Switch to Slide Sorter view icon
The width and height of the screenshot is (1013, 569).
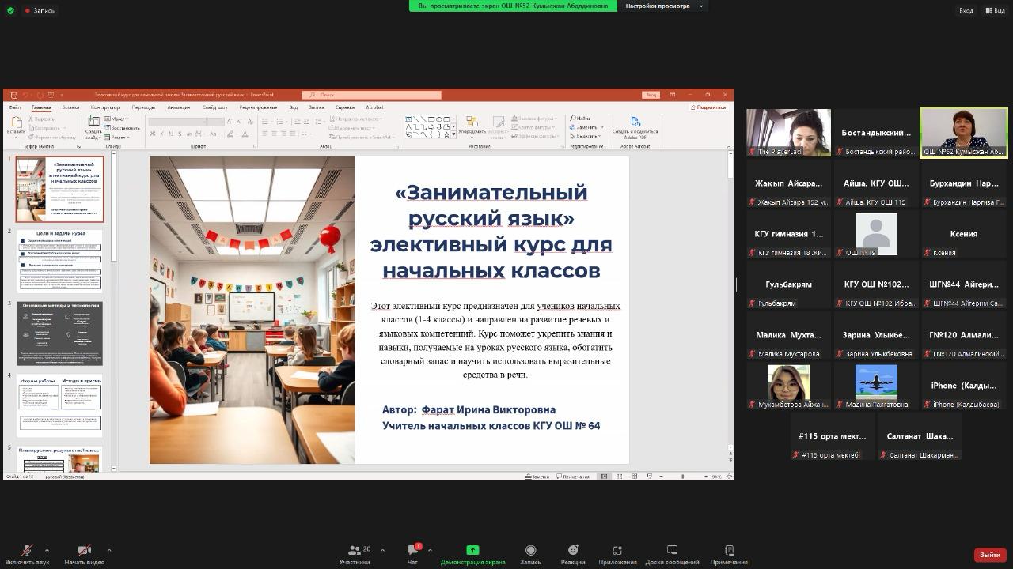(x=619, y=477)
